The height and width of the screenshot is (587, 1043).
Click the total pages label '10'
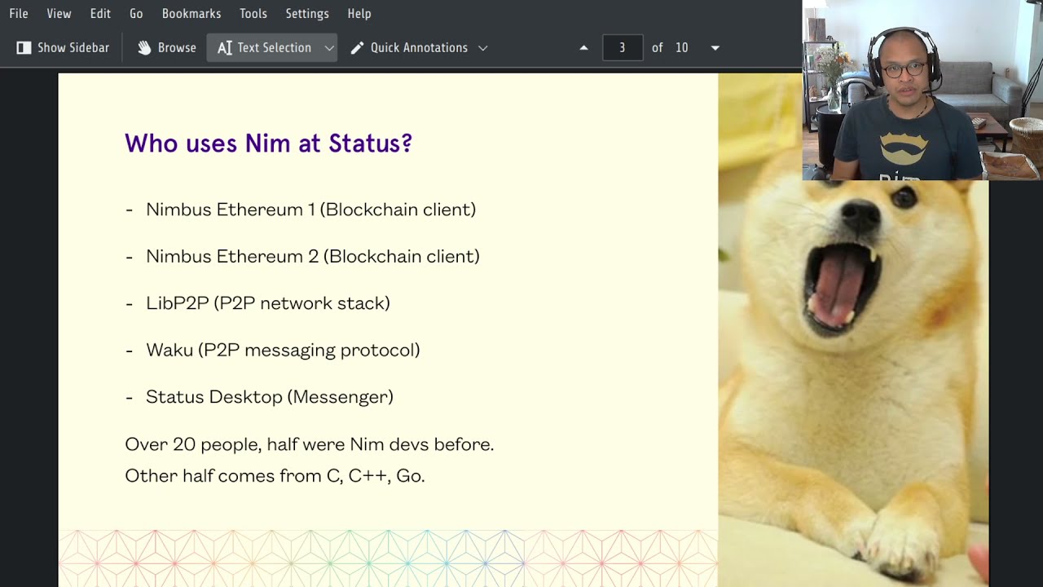coord(681,48)
